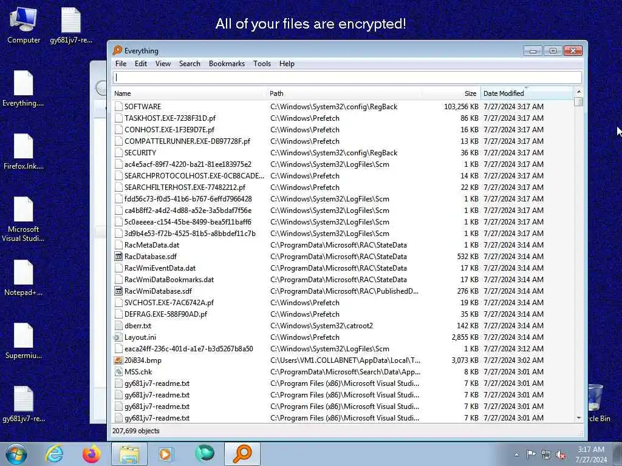The width and height of the screenshot is (622, 466).
Task: Select the 20i834.bmp image file icon
Action: point(118,360)
